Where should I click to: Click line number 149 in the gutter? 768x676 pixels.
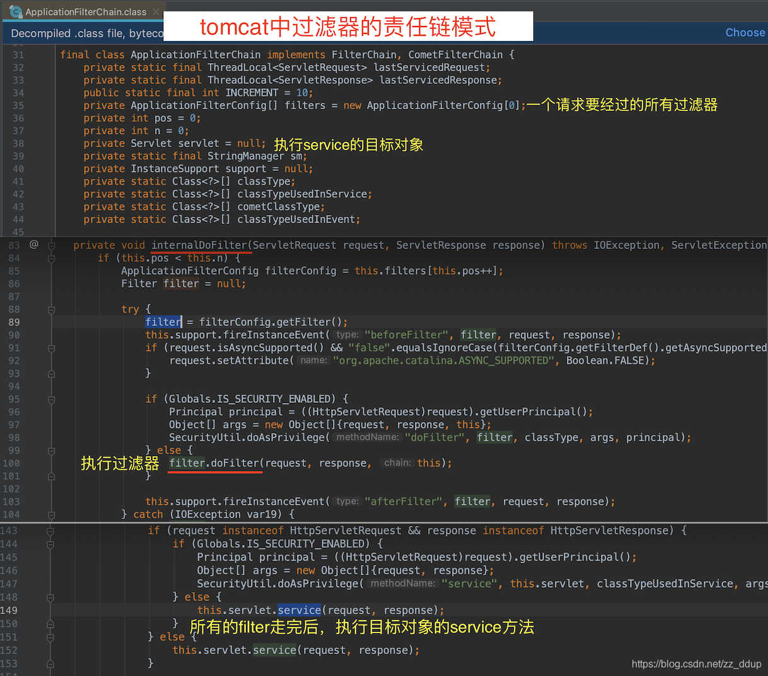click(9, 610)
